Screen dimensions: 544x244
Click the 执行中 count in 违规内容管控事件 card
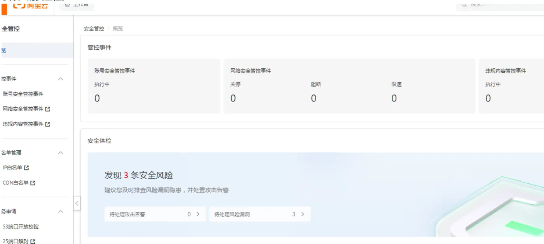click(x=488, y=99)
